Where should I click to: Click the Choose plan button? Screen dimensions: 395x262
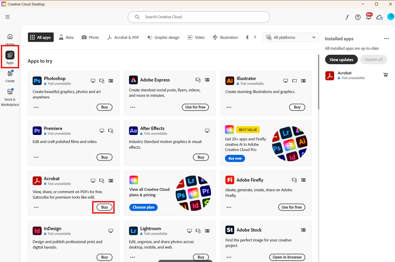point(143,207)
